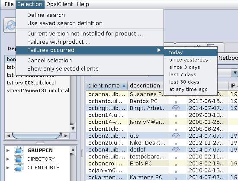The image size is (238, 181).
Task: Open the OpsiClient menu
Action: pos(60,4)
